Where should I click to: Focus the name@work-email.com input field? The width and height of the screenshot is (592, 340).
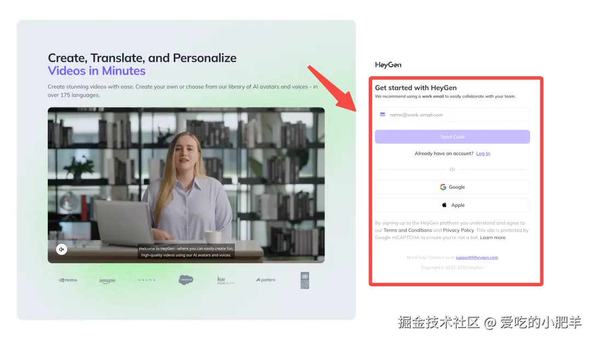click(x=452, y=115)
